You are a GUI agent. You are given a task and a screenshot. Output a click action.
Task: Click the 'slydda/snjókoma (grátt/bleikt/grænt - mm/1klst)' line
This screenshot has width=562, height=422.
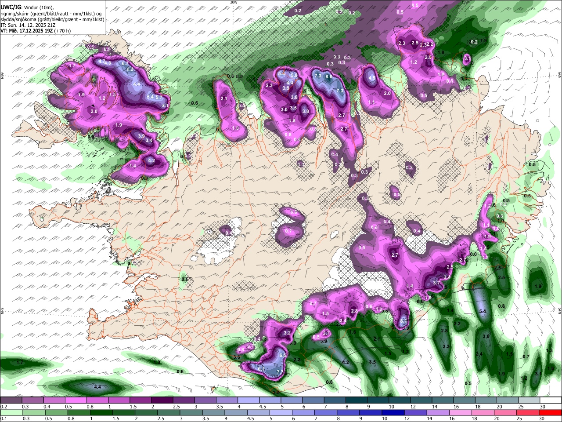coord(52,19)
